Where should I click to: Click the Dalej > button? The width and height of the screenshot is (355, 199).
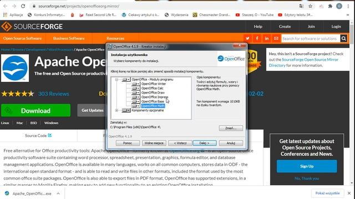[x=205, y=143]
